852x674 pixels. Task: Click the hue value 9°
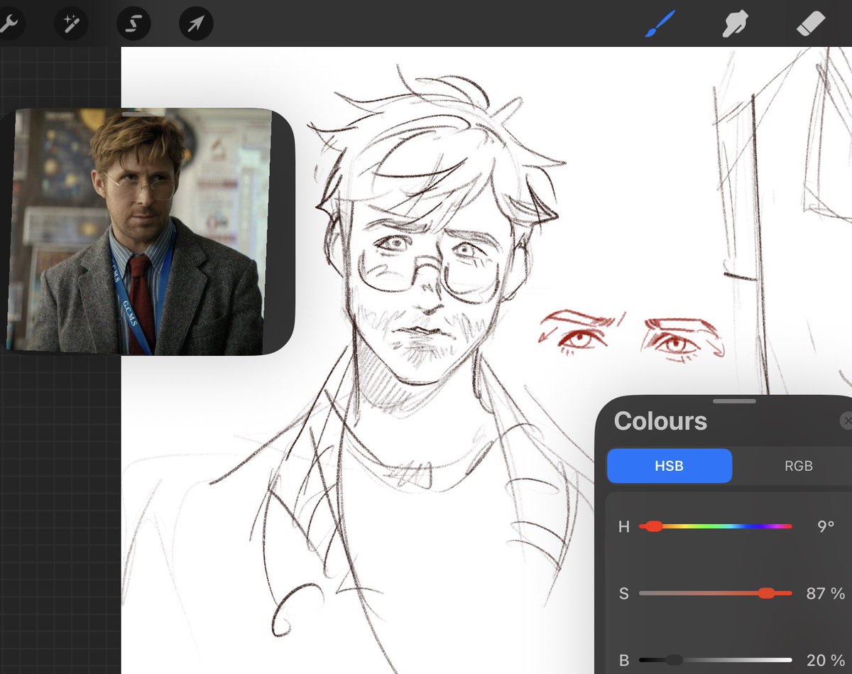pos(826,526)
